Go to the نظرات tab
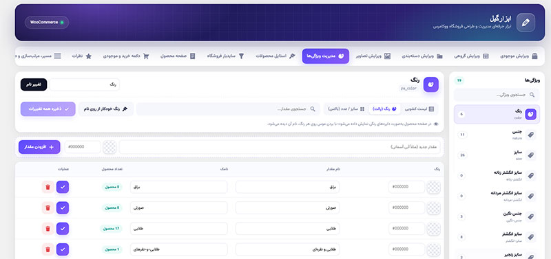Screen dimensions: 551x259 (x=81, y=56)
